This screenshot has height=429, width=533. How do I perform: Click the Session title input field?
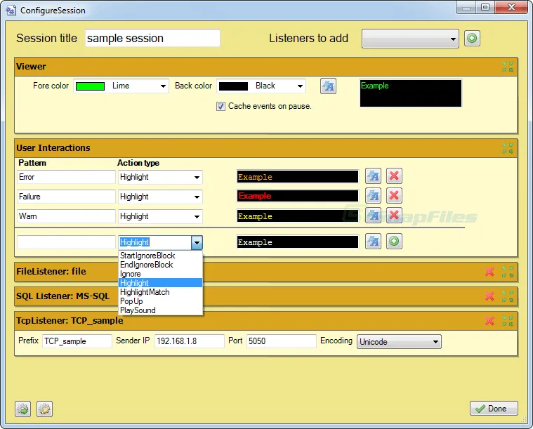point(152,38)
